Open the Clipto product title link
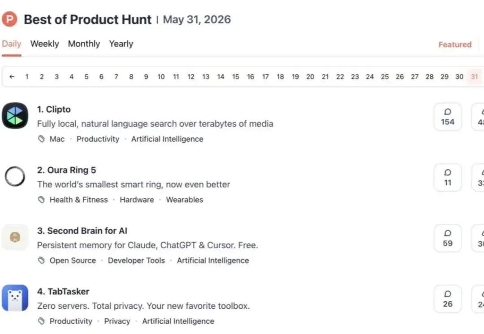484x334 pixels. click(54, 110)
